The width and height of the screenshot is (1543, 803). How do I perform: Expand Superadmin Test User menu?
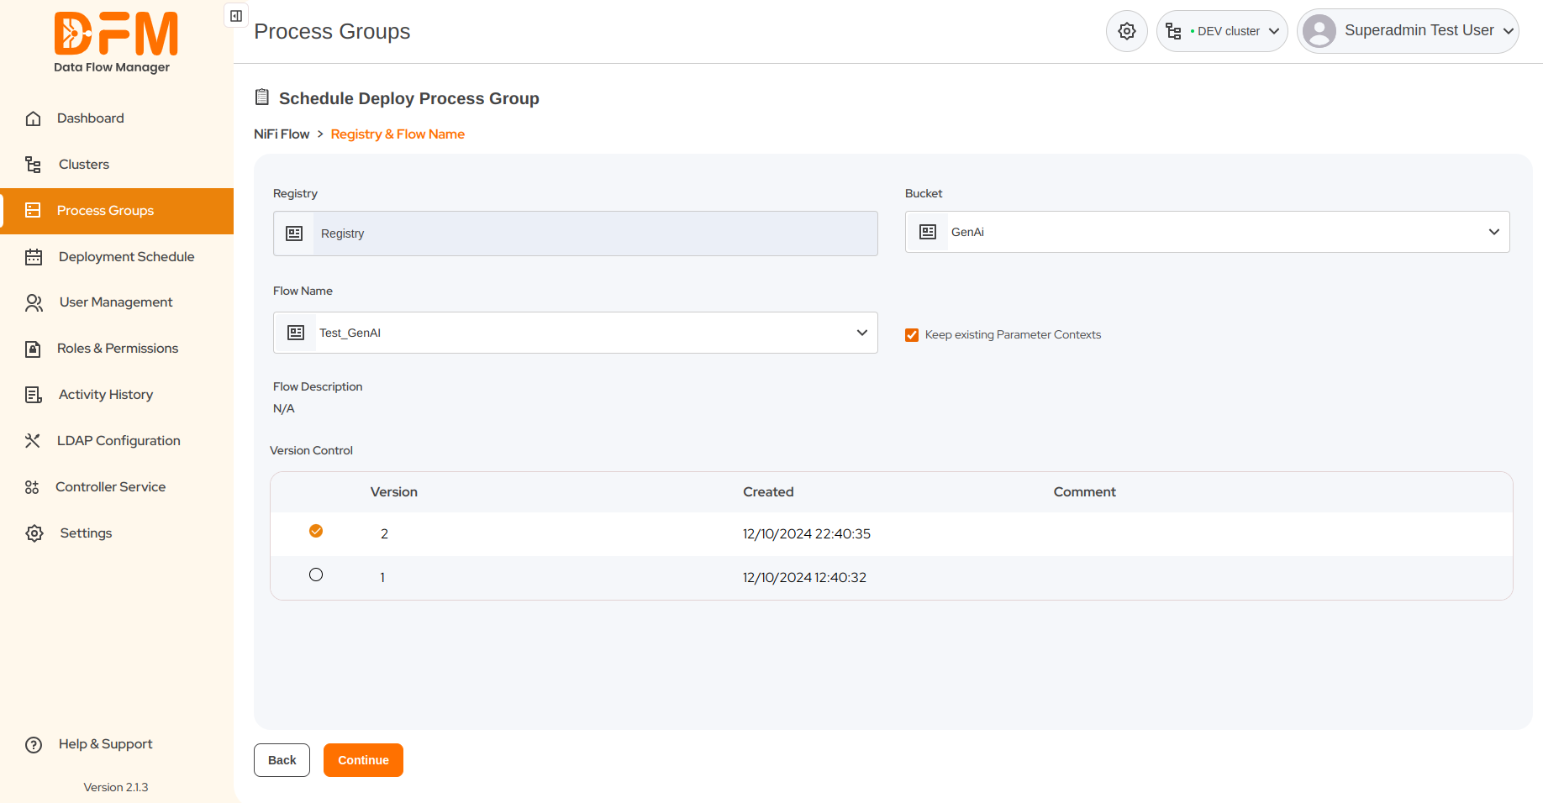coord(1408,31)
